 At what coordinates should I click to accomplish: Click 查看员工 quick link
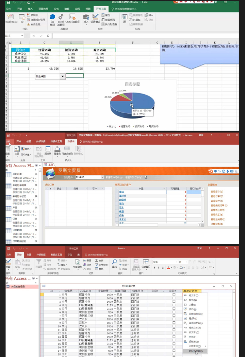(x=217, y=214)
